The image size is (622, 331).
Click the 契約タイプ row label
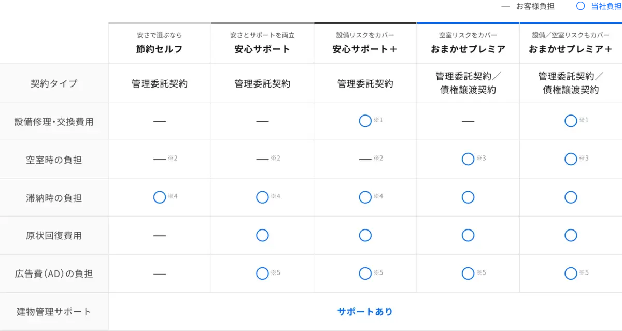point(54,83)
